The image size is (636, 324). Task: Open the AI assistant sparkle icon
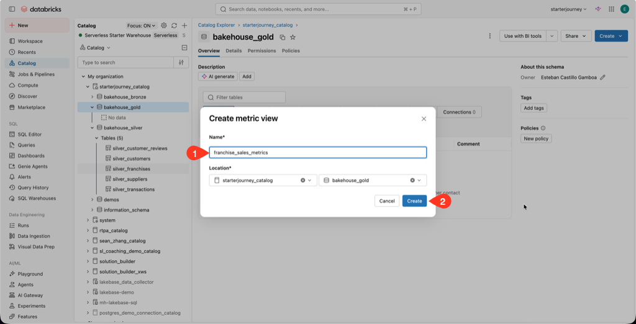(x=597, y=9)
